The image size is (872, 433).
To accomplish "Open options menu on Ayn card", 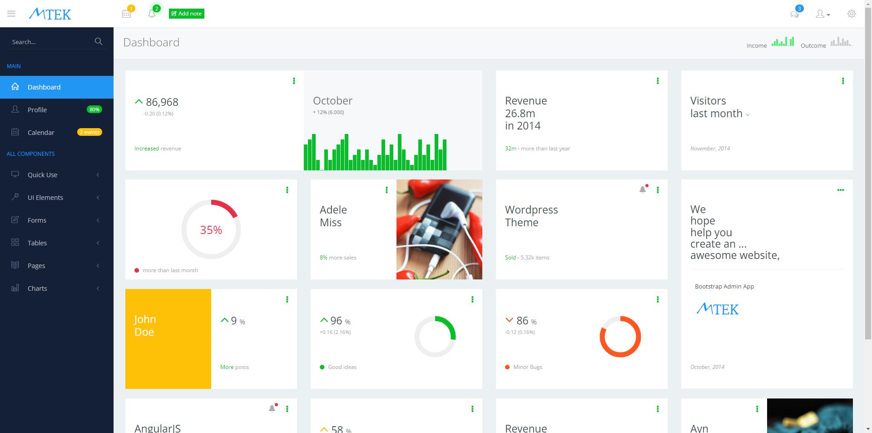I will [757, 409].
